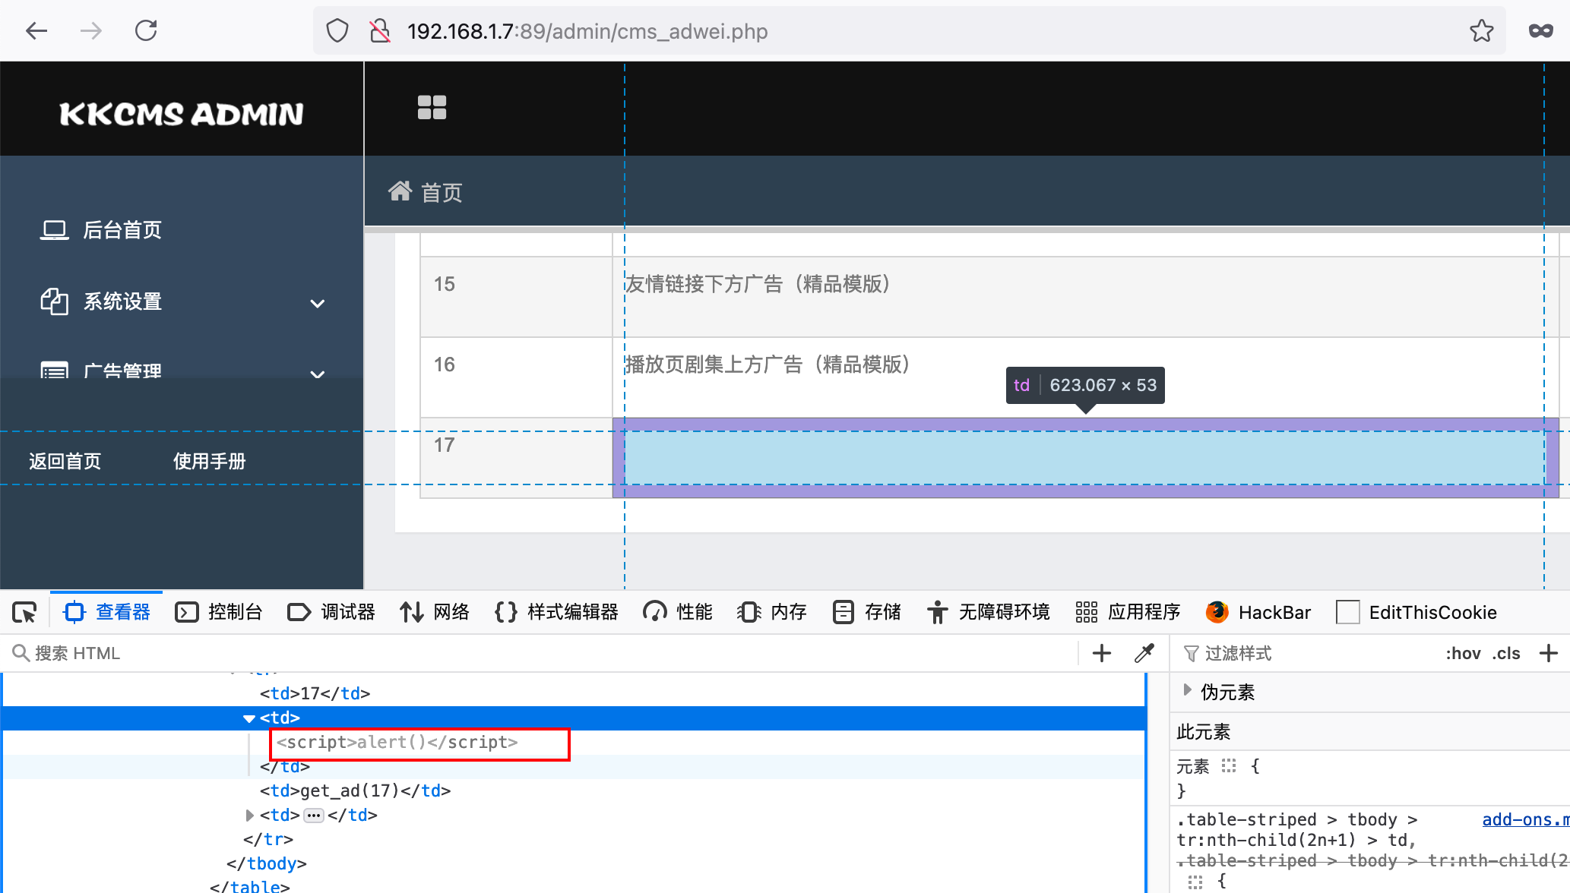Click the KKCMS ADMIN logo

click(x=182, y=114)
